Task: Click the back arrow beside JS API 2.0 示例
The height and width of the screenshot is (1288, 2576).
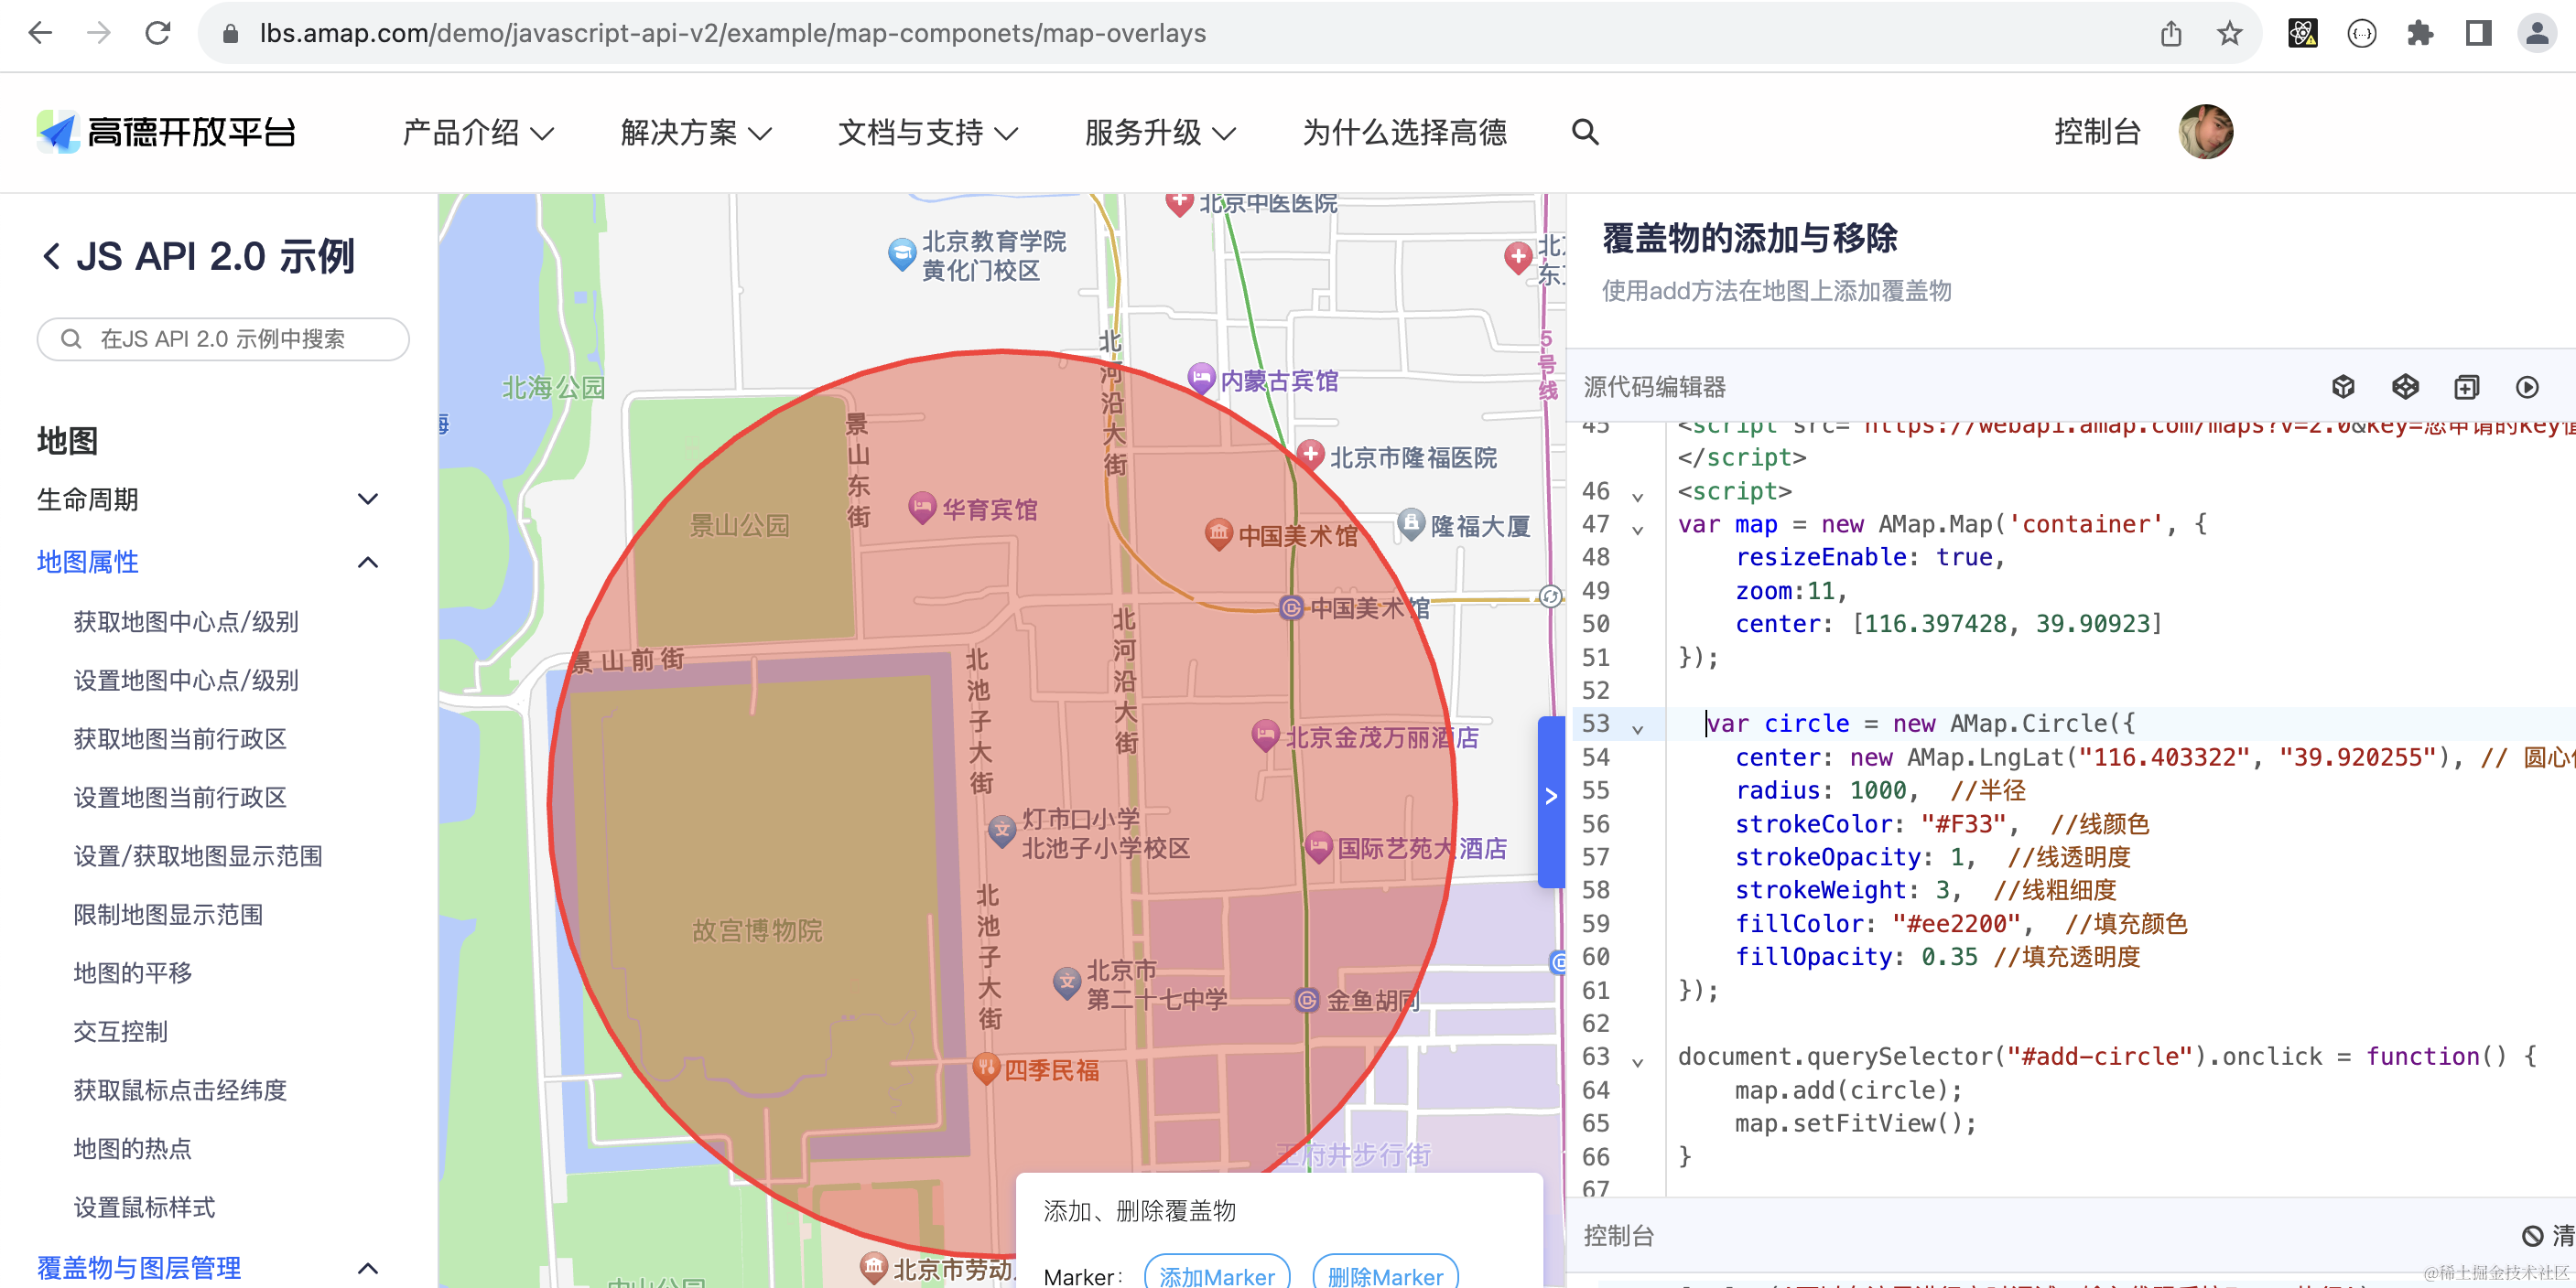Action: (x=52, y=257)
